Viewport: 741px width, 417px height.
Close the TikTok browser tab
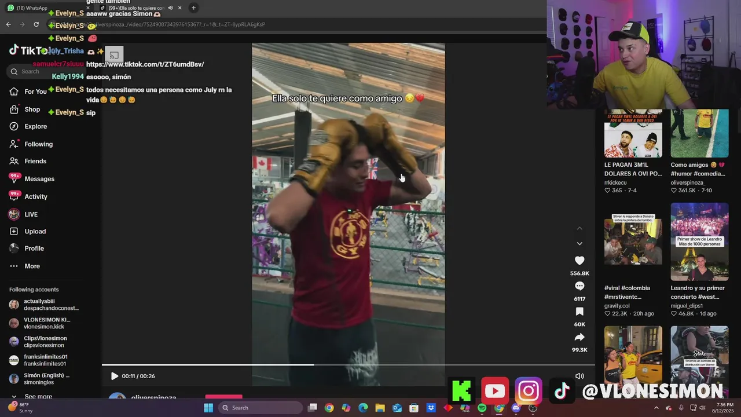[179, 8]
